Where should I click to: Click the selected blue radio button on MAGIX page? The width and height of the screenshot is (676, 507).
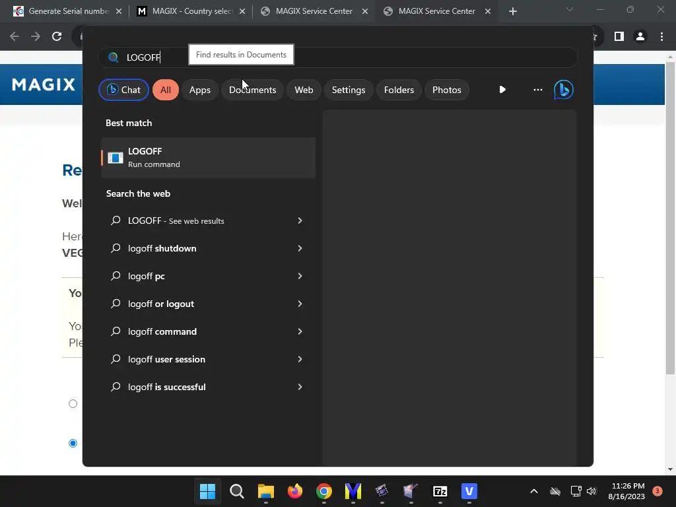tap(73, 443)
